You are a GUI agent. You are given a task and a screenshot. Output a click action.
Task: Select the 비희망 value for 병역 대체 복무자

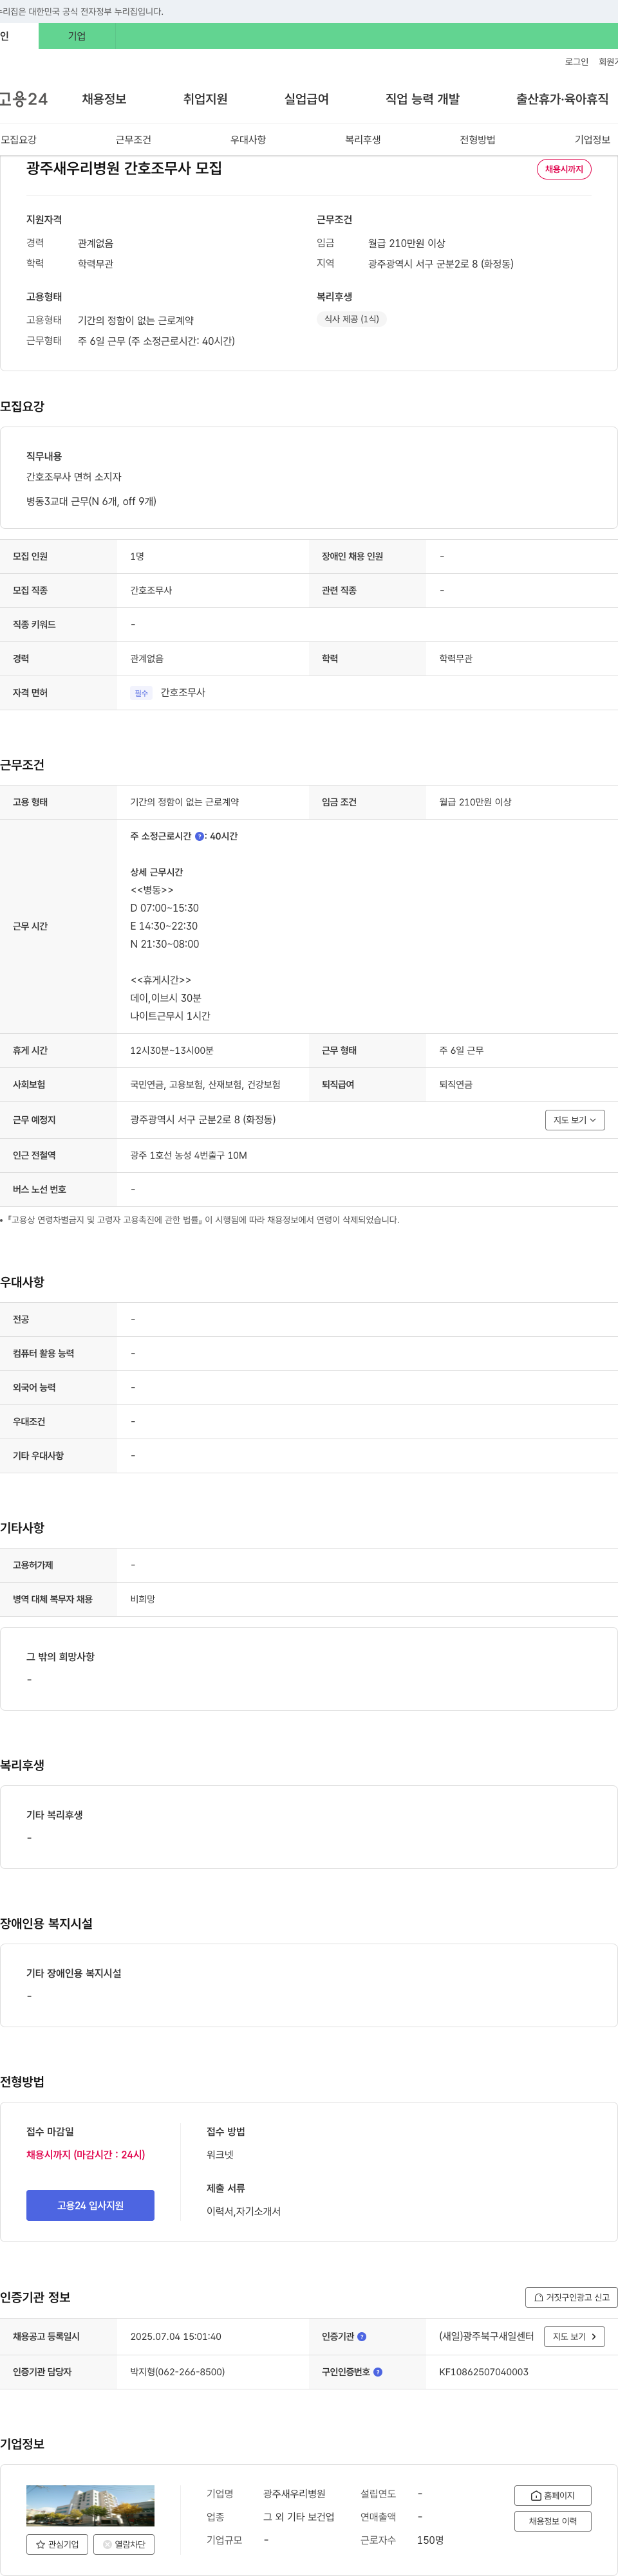coord(142,1599)
